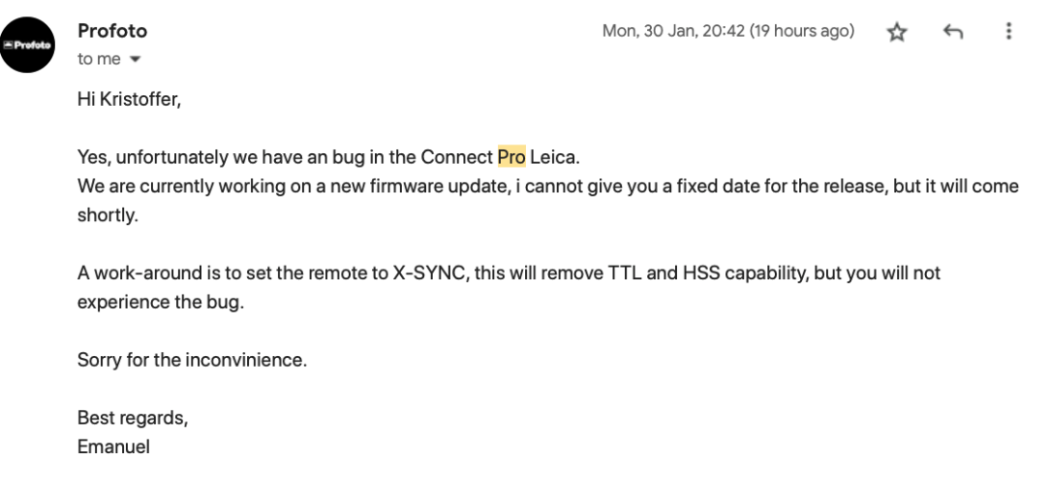Click the word "work-around" in the message
This screenshot has height=485, width=1050.
134,273
